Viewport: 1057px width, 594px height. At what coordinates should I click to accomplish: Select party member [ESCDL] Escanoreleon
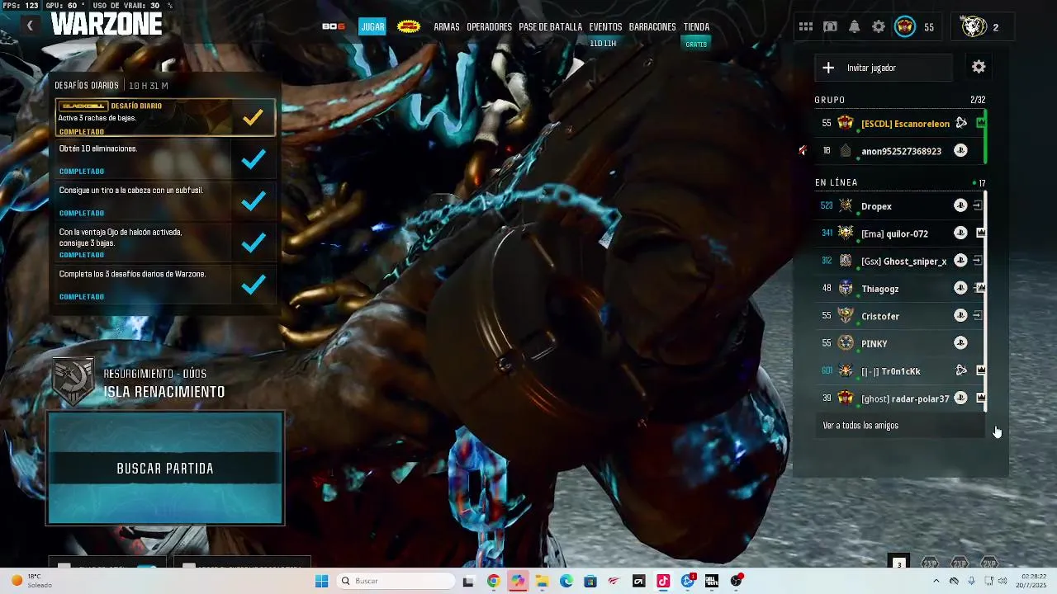[899, 123]
